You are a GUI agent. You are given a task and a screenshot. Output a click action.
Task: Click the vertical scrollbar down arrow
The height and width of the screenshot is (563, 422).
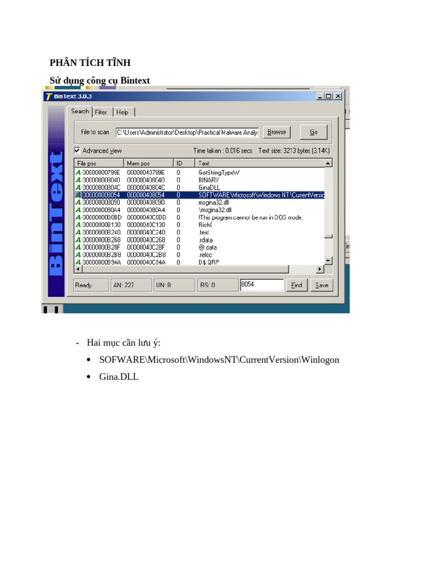[328, 261]
